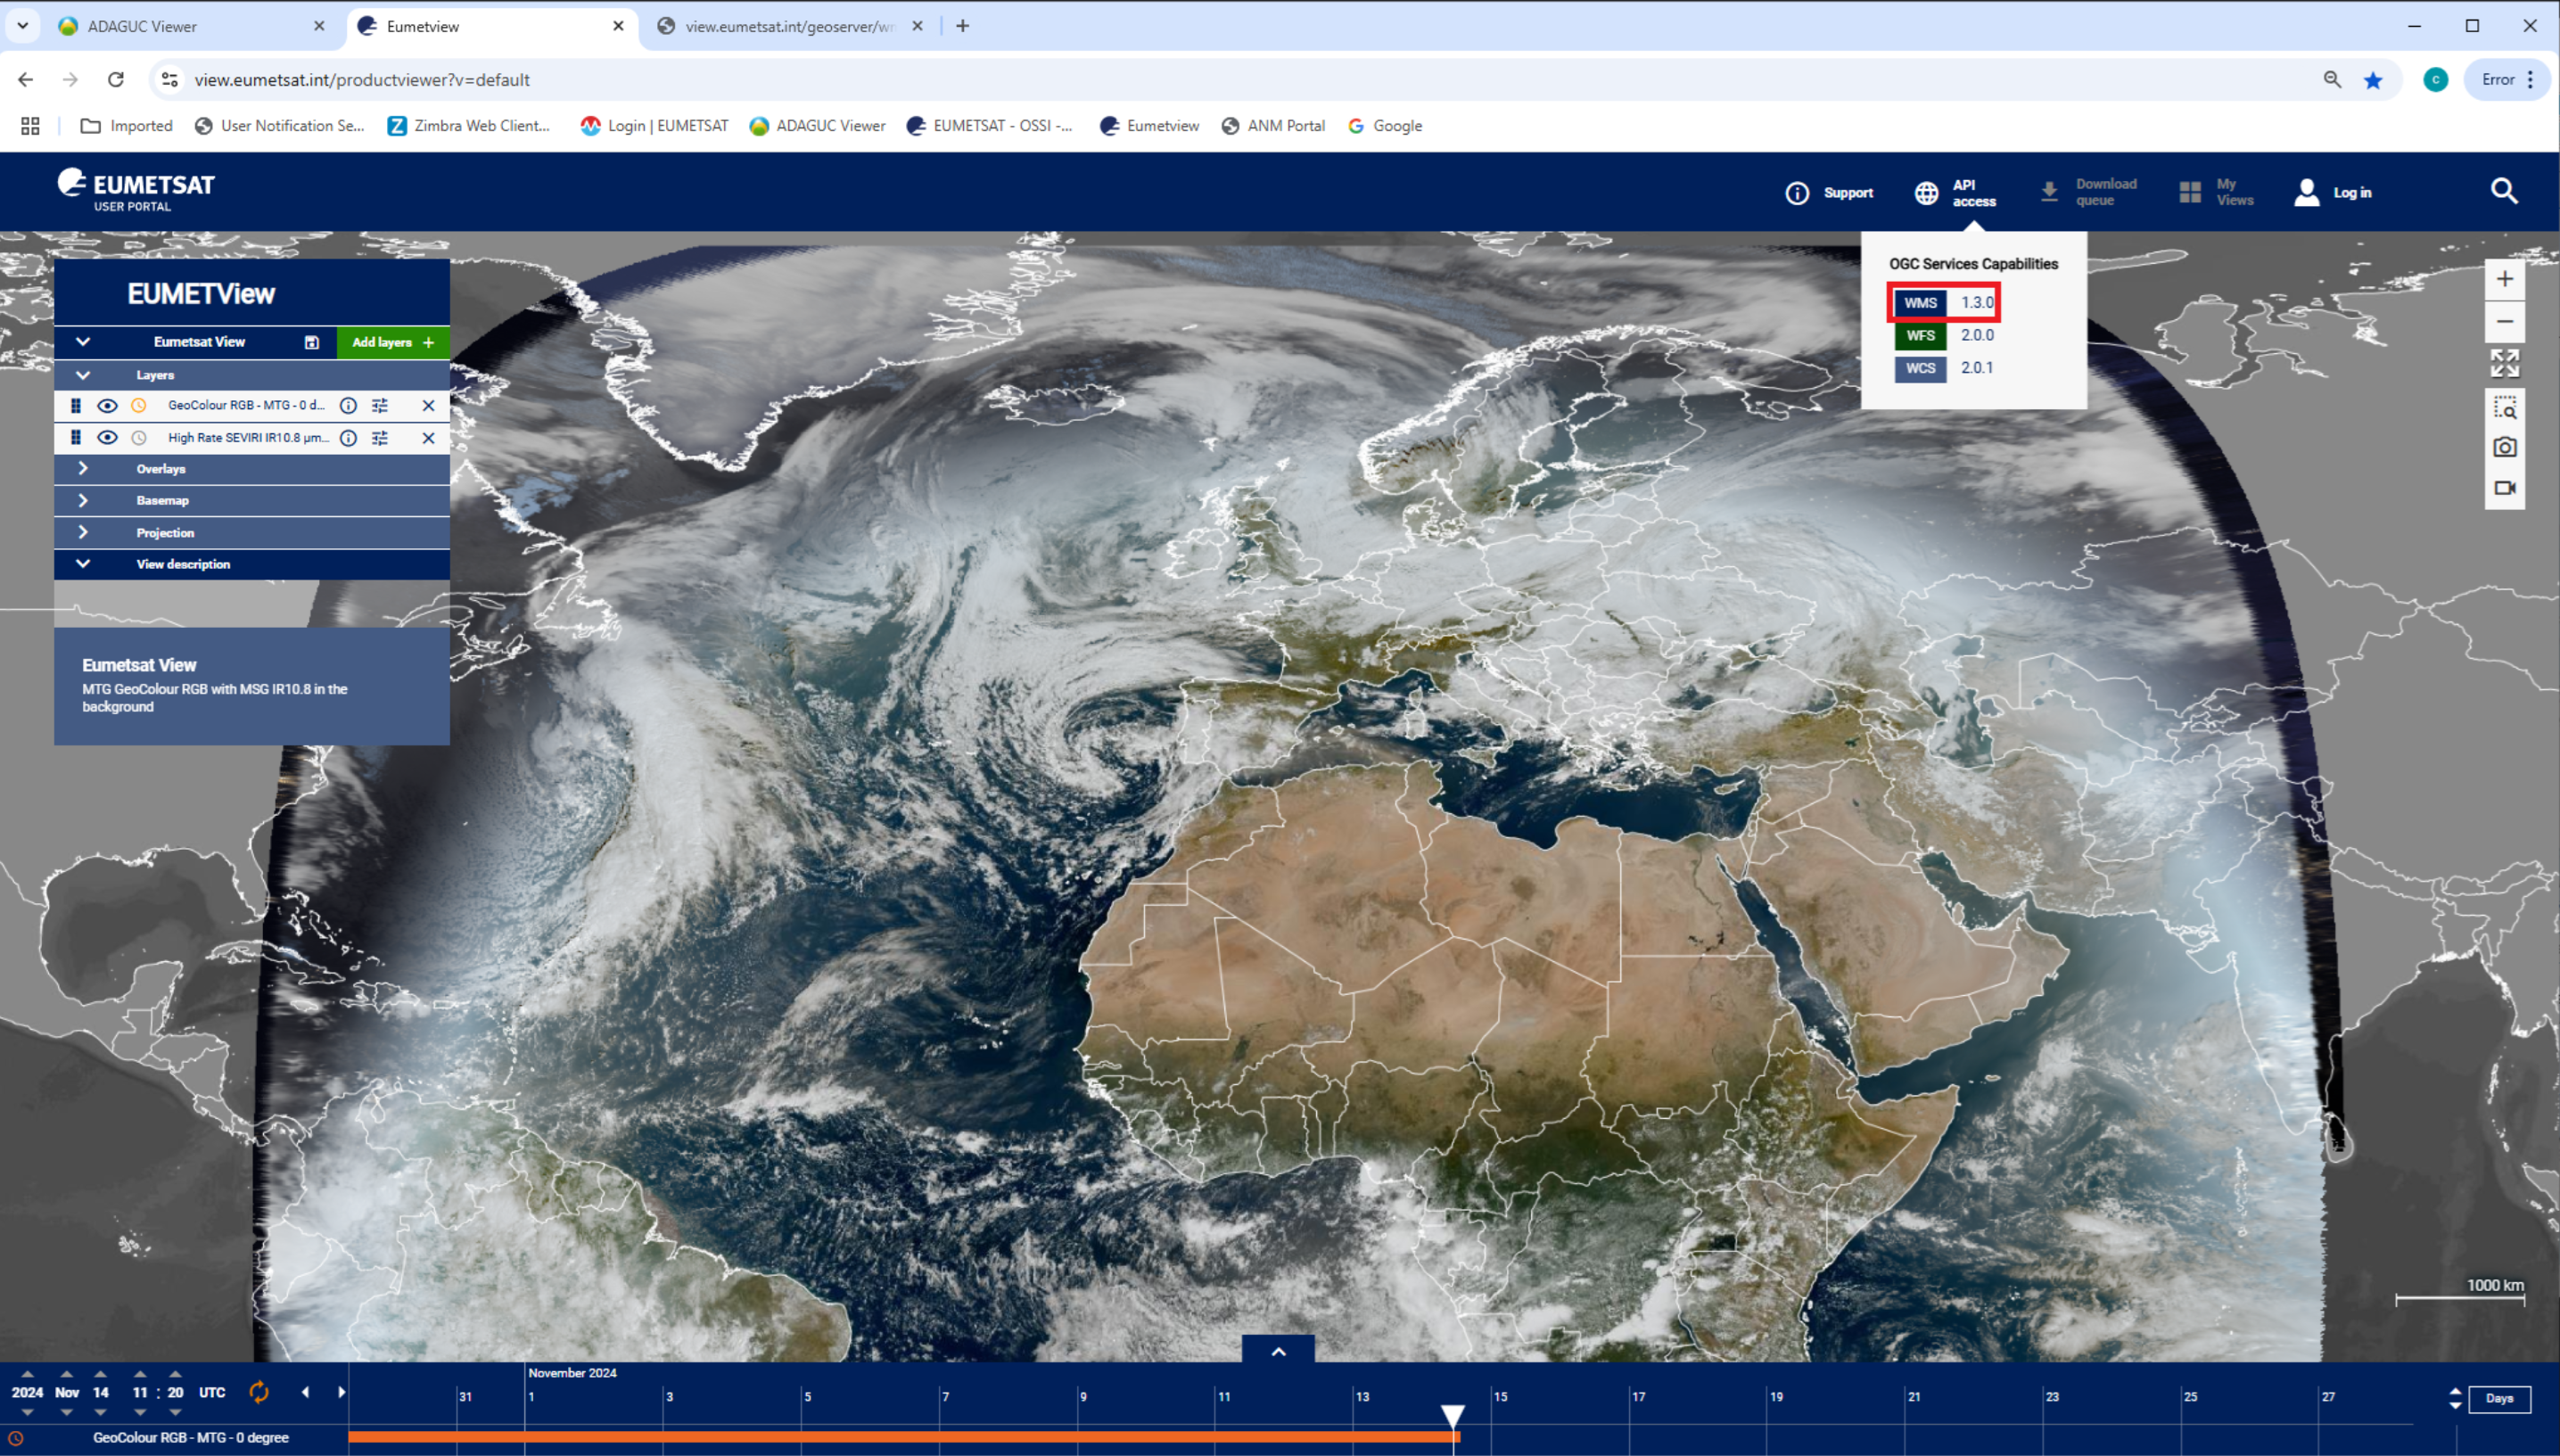Image resolution: width=2560 pixels, height=1456 pixels.
Task: Reload the page
Action: click(x=116, y=79)
